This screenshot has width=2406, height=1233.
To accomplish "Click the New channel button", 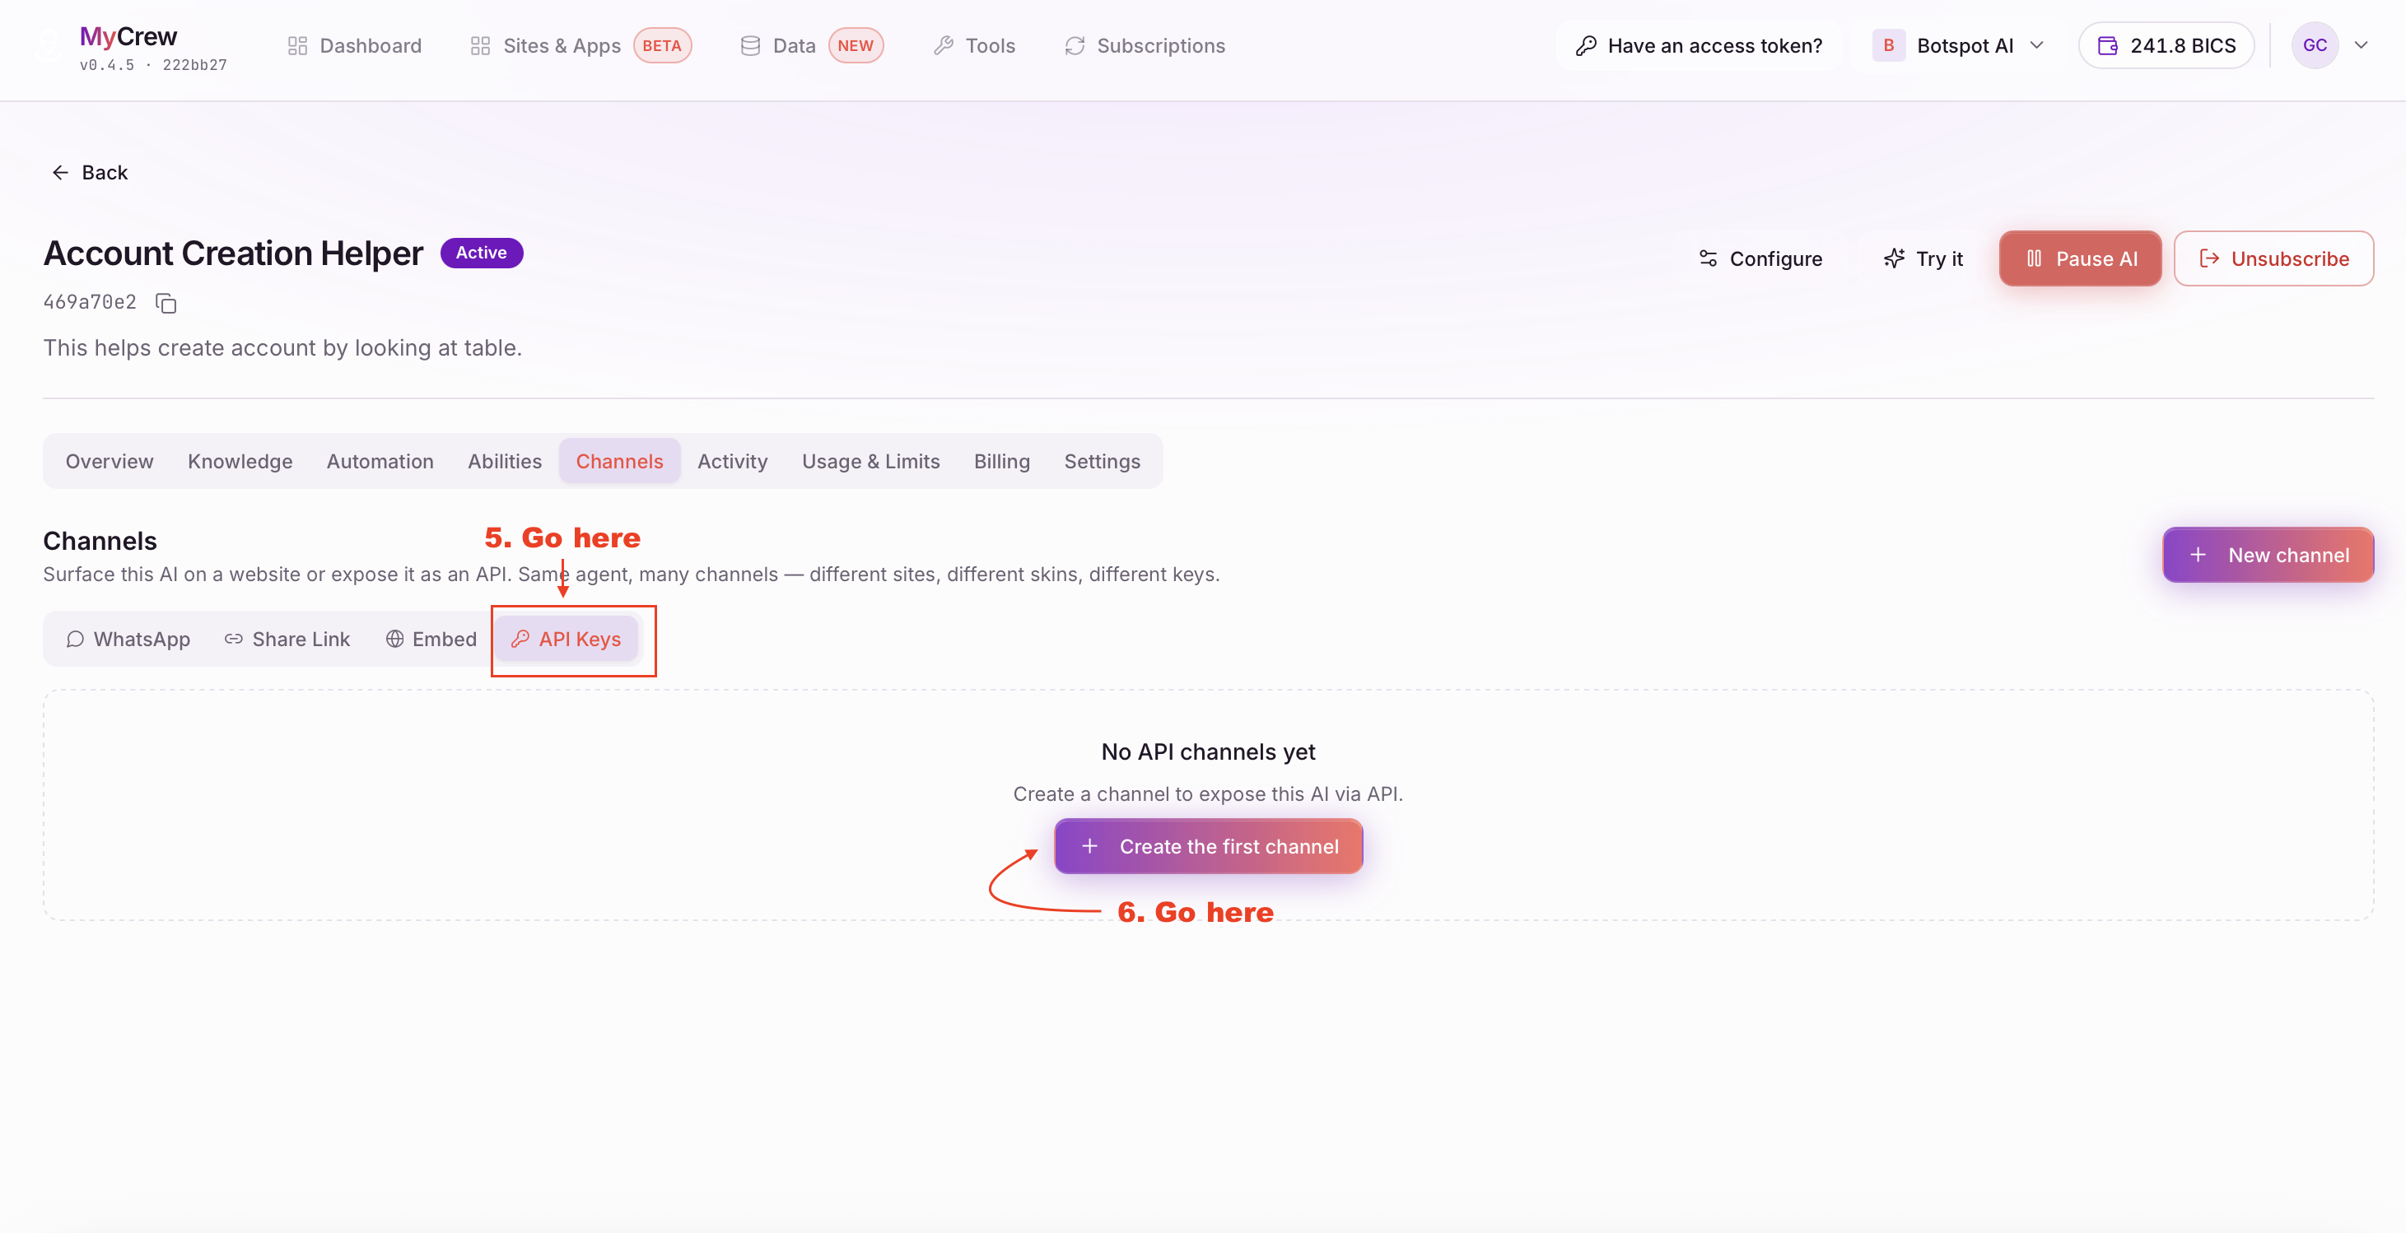I will click(2268, 556).
